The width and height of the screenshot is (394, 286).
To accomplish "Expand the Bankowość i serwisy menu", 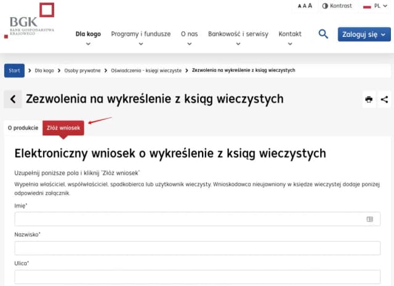I will (238, 35).
